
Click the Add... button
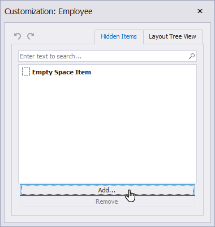click(107, 190)
